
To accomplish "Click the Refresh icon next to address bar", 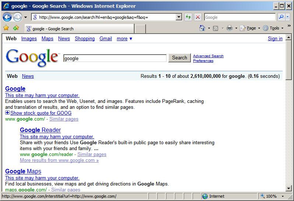I will (x=188, y=17).
